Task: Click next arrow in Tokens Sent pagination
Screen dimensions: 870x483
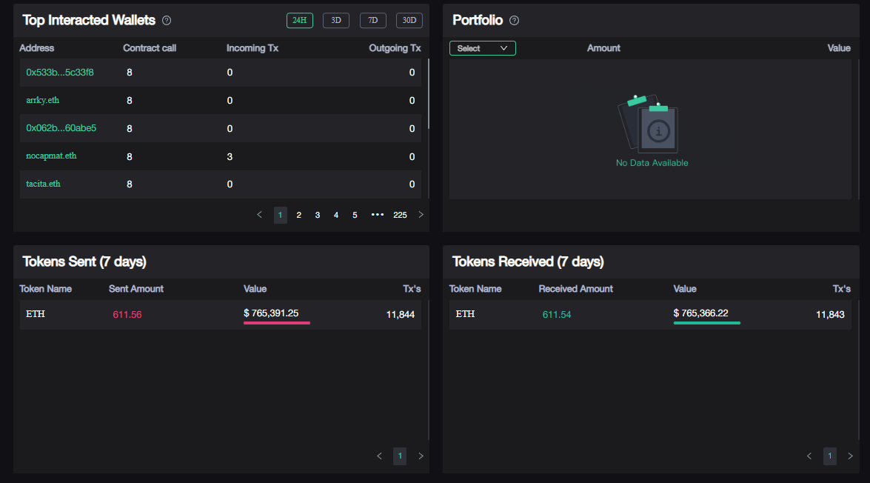Action: (421, 456)
